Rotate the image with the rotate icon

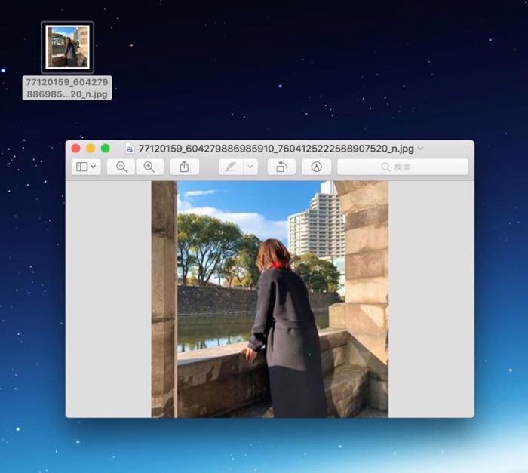pos(281,167)
